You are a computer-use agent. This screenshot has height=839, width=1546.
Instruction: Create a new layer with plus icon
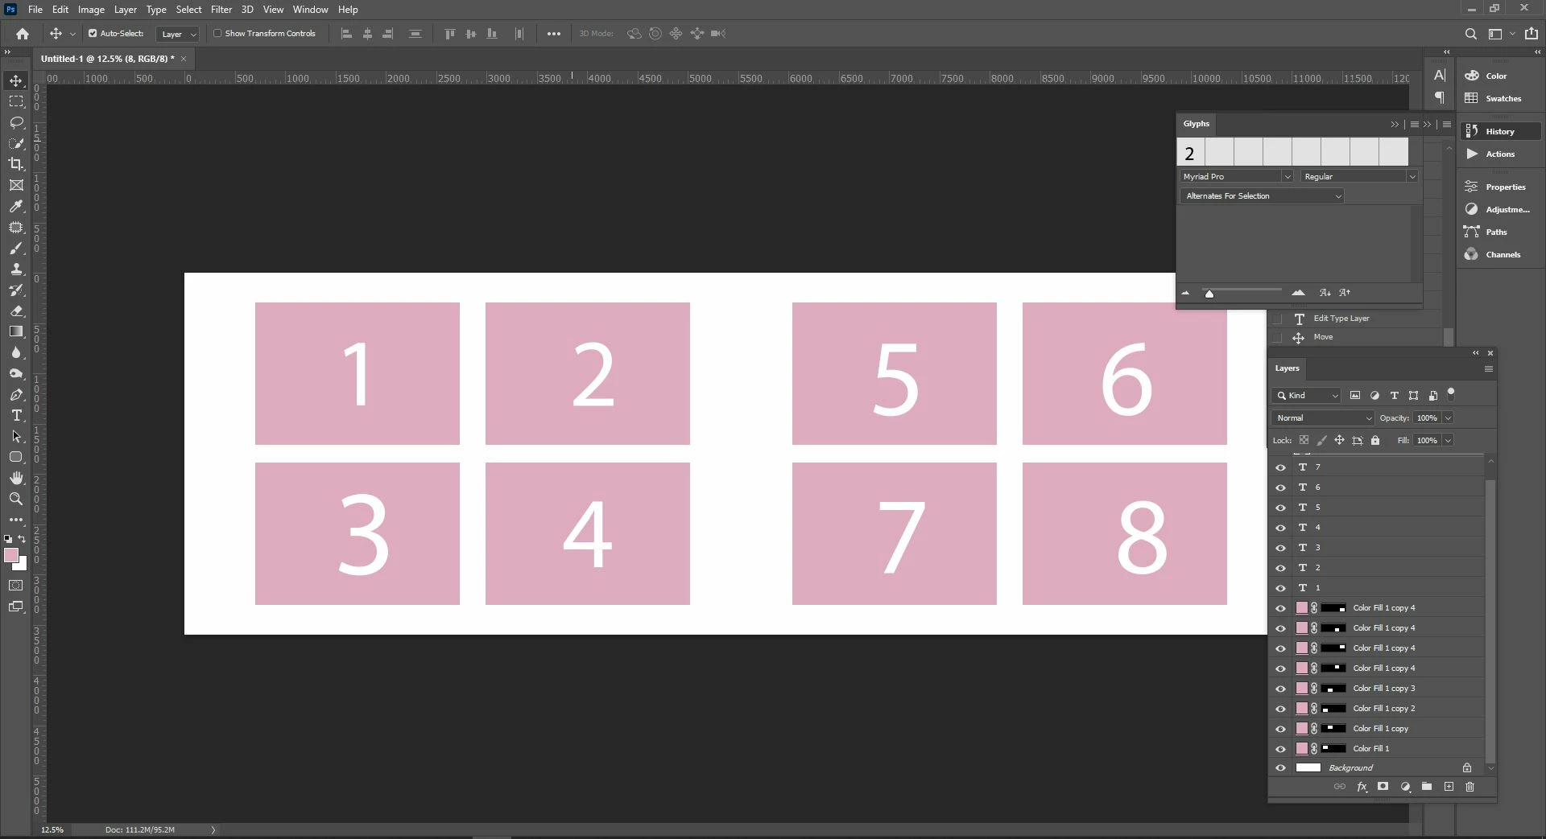point(1449,787)
